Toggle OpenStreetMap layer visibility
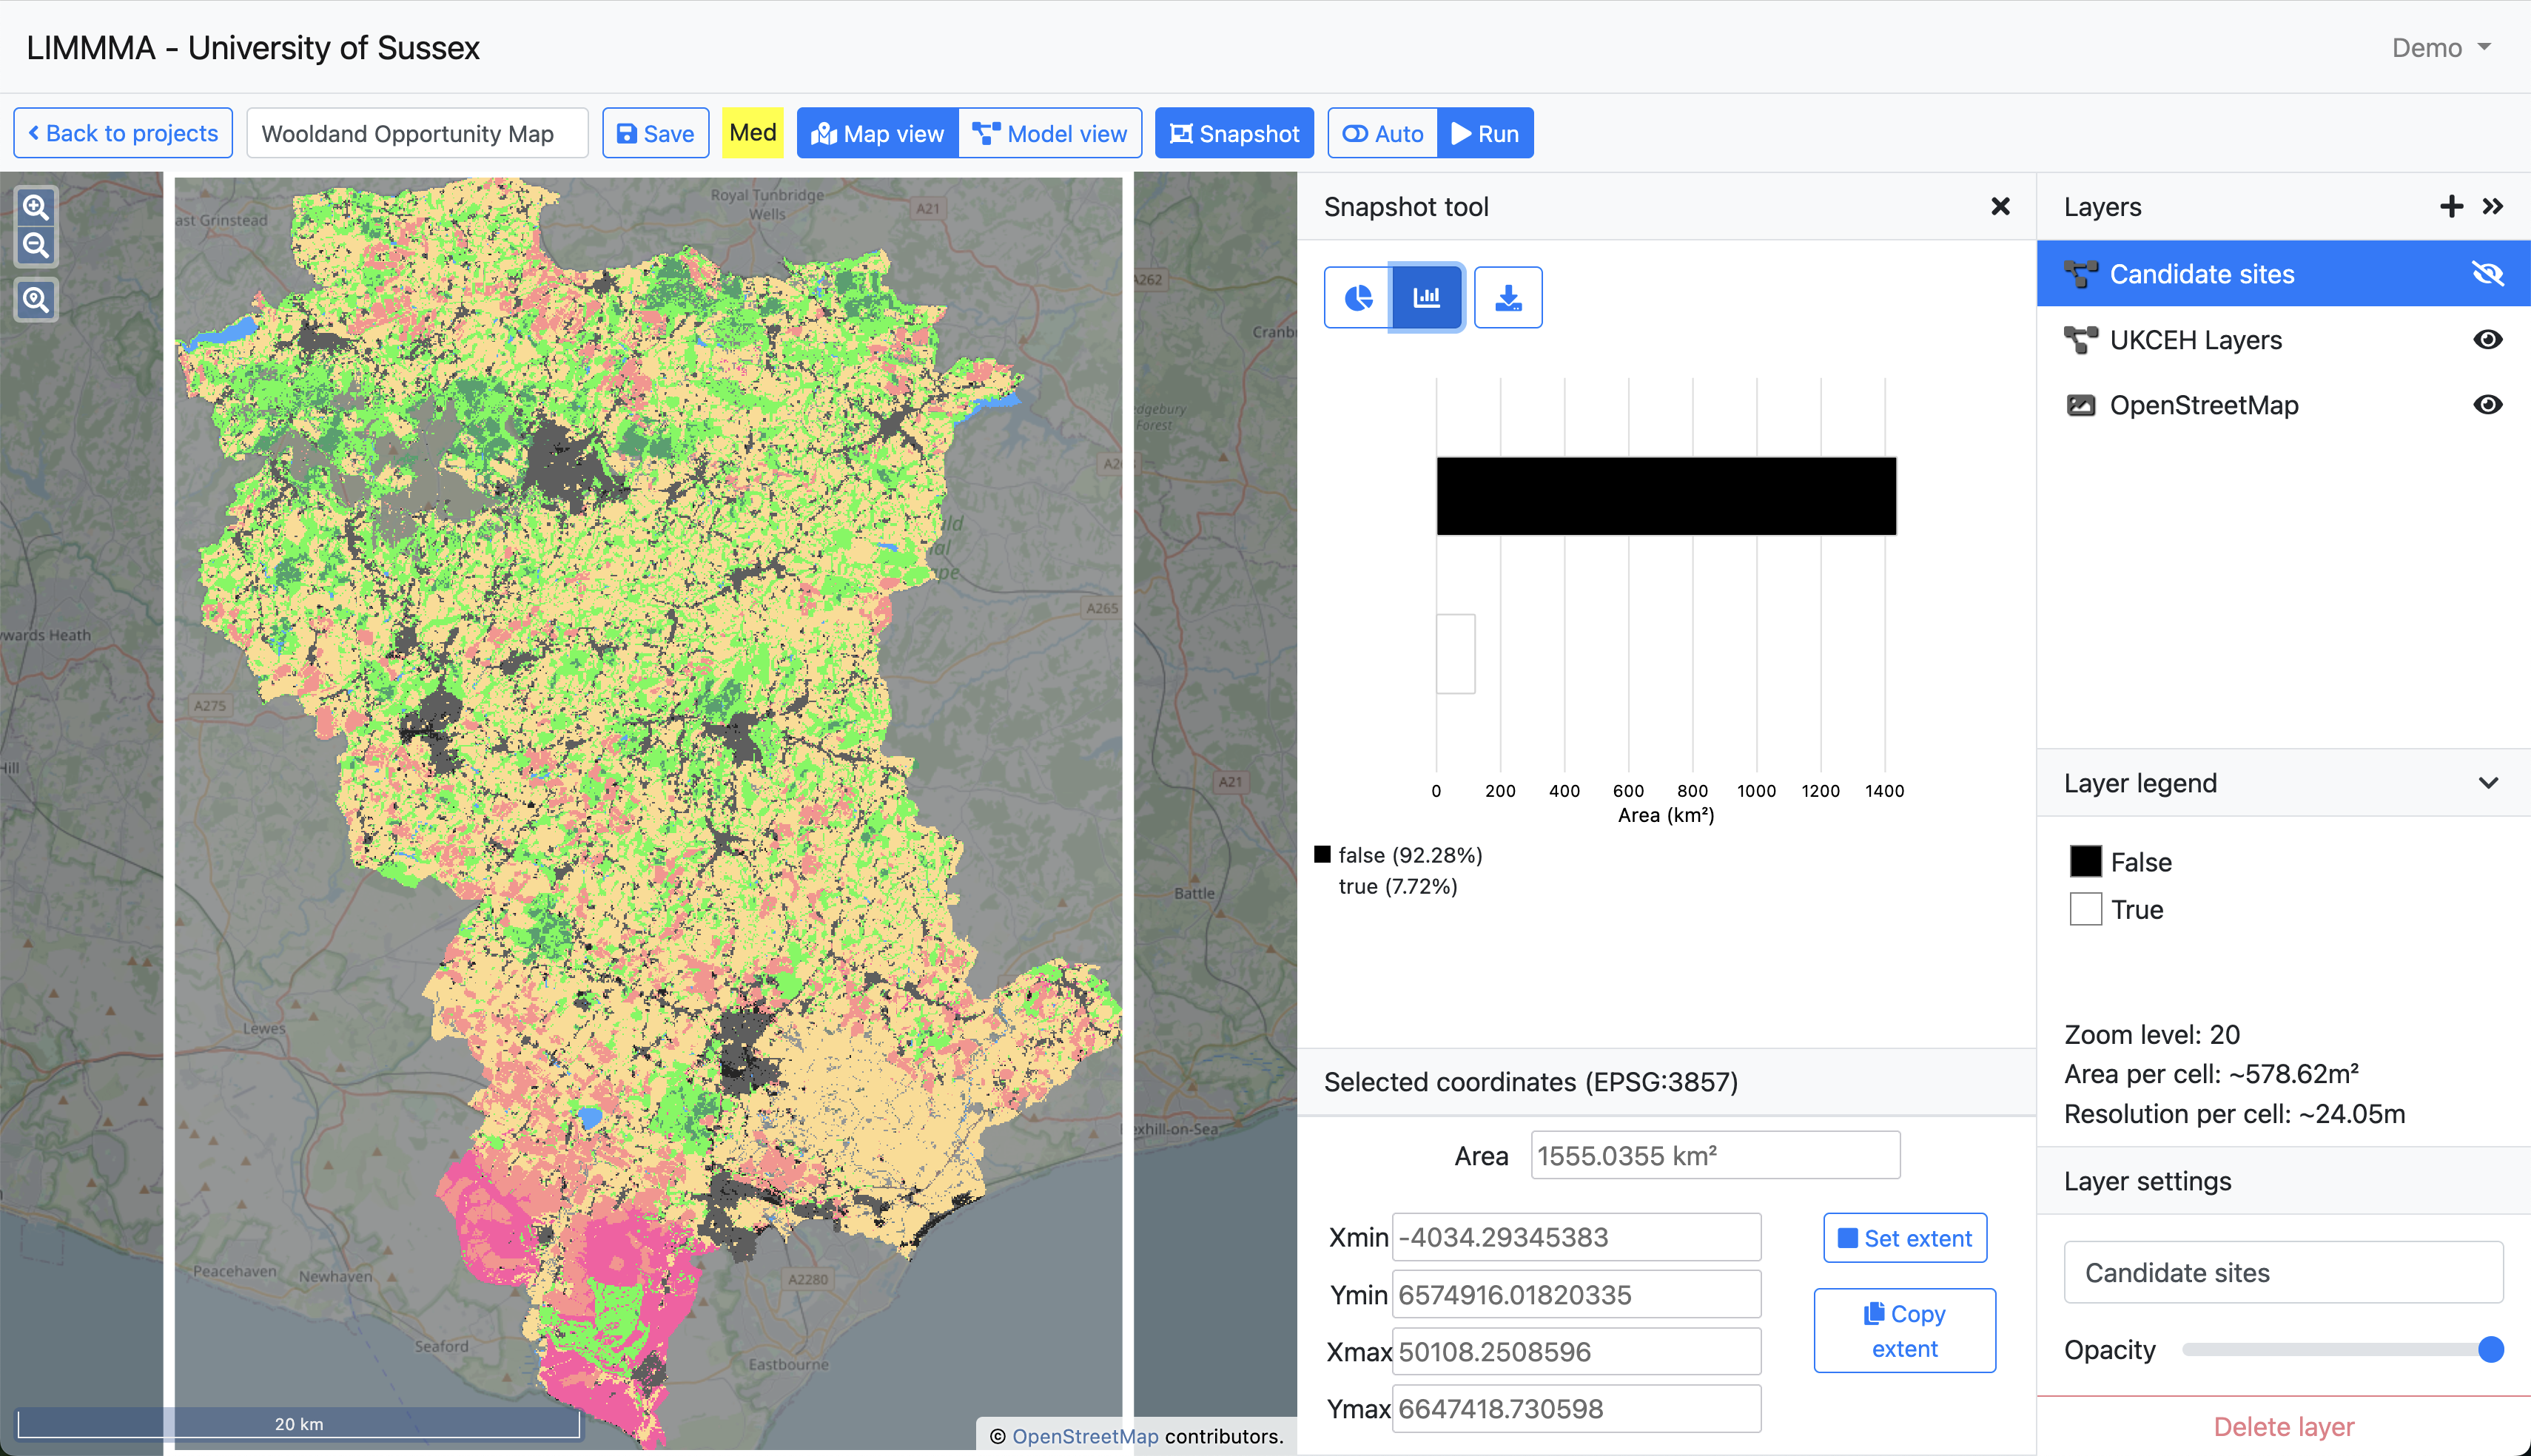 click(2487, 405)
